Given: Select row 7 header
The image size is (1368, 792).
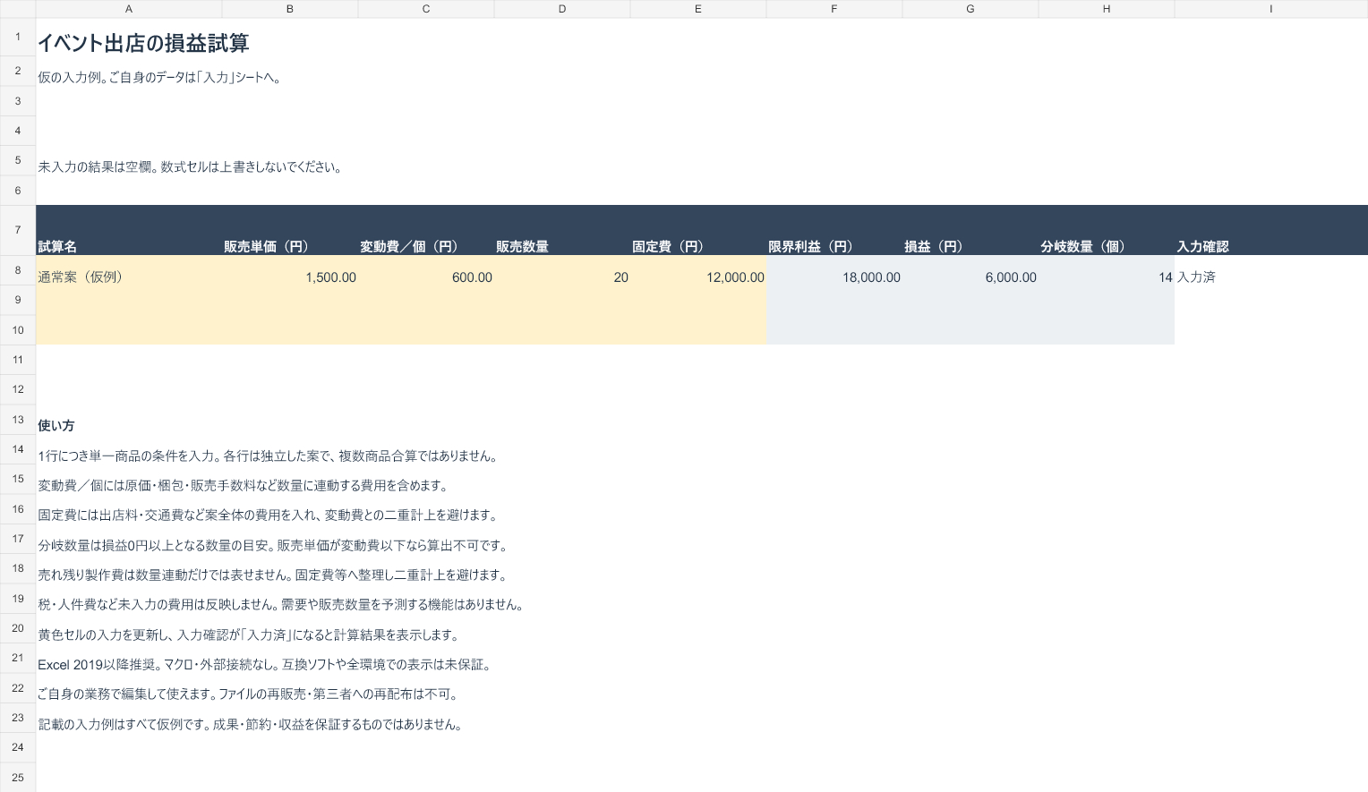Looking at the screenshot, I should coord(18,230).
